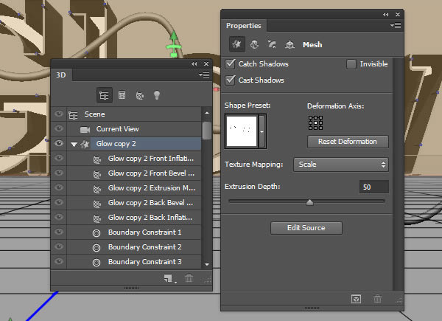Enable the Invisible checkbox
The image size is (442, 321).
[351, 64]
